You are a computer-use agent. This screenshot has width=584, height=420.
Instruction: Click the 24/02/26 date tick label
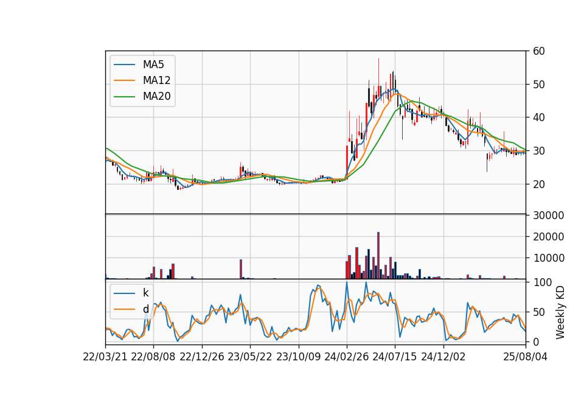[x=346, y=357]
